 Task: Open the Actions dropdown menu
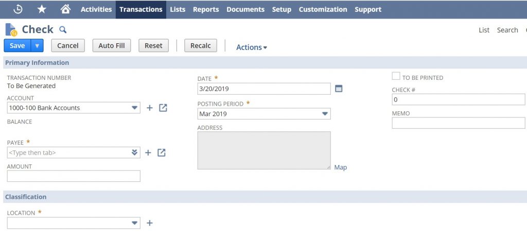(251, 47)
